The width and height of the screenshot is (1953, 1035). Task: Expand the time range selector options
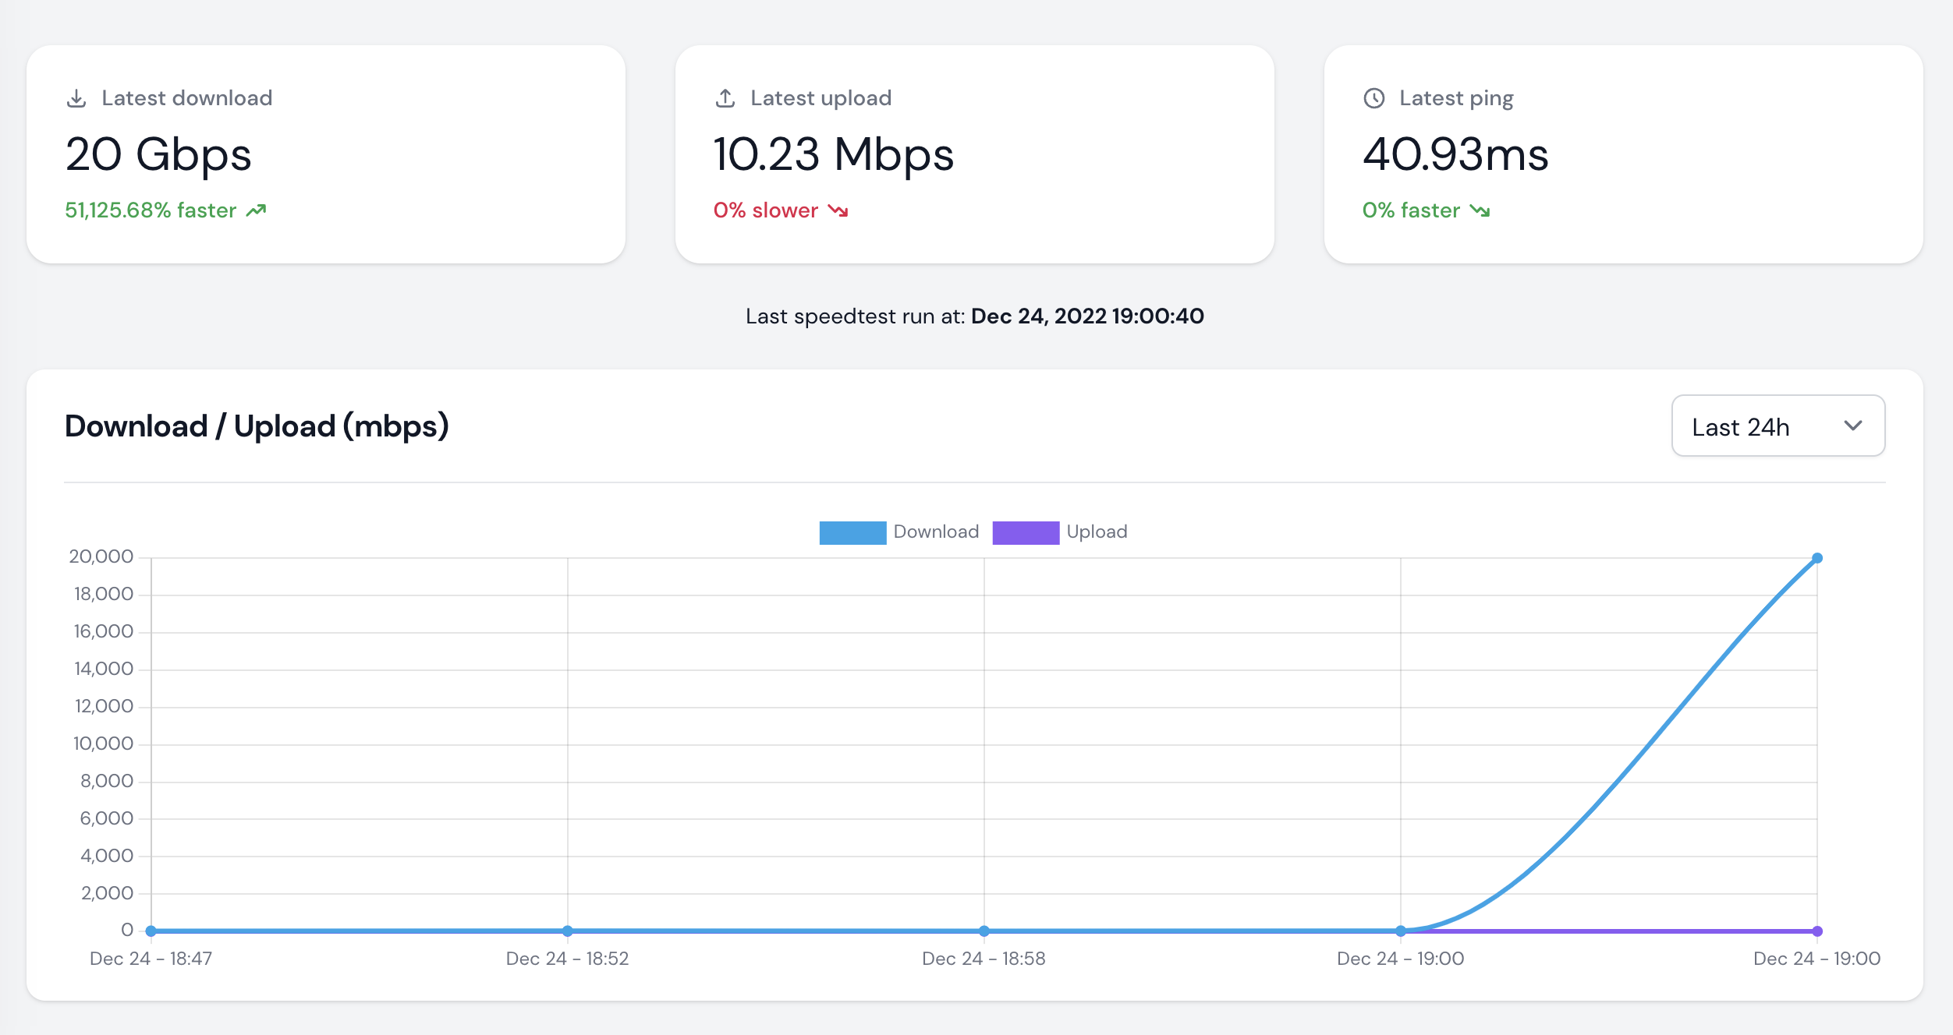pyautogui.click(x=1778, y=426)
